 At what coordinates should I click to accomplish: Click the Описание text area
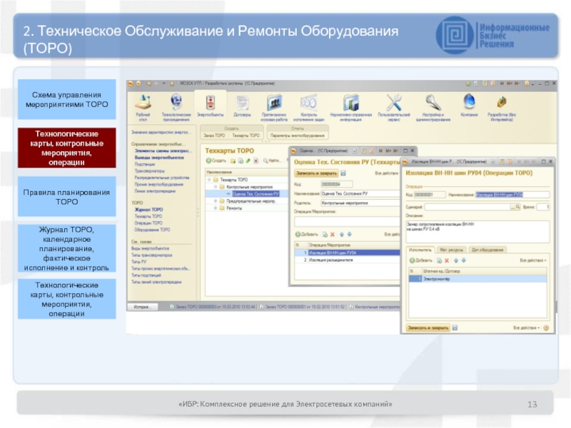point(477,231)
